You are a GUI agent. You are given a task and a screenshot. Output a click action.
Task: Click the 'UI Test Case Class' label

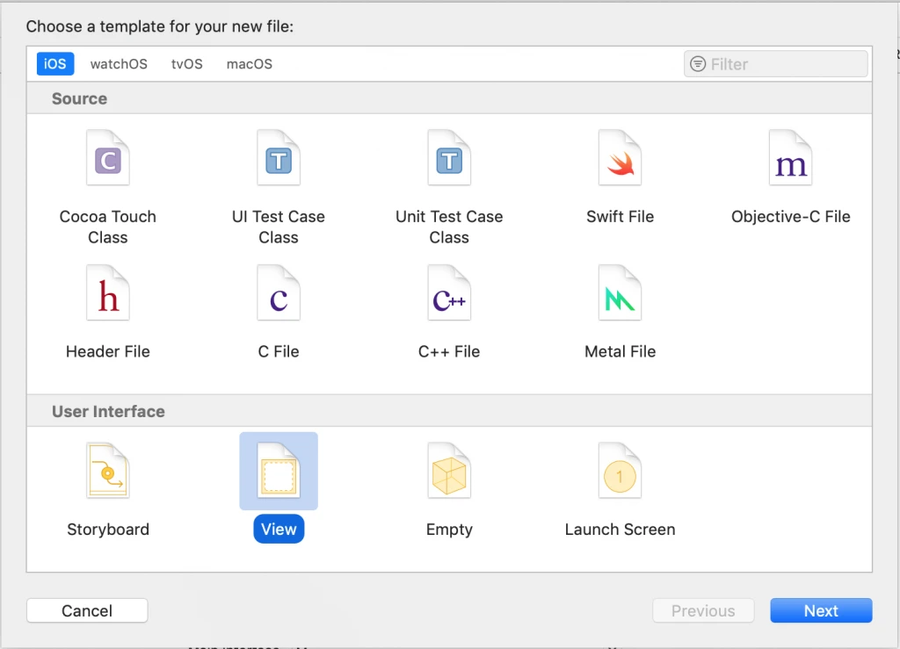click(x=279, y=227)
